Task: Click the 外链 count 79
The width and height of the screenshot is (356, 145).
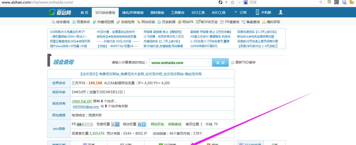Action: click(216, 124)
